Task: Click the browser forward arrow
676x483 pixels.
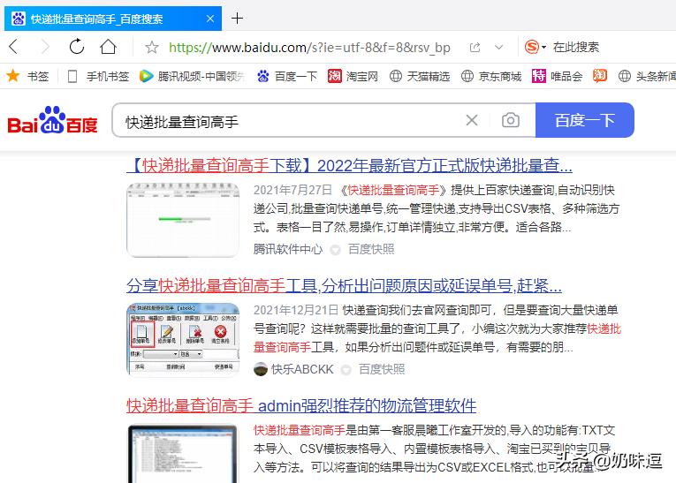Action: (45, 47)
